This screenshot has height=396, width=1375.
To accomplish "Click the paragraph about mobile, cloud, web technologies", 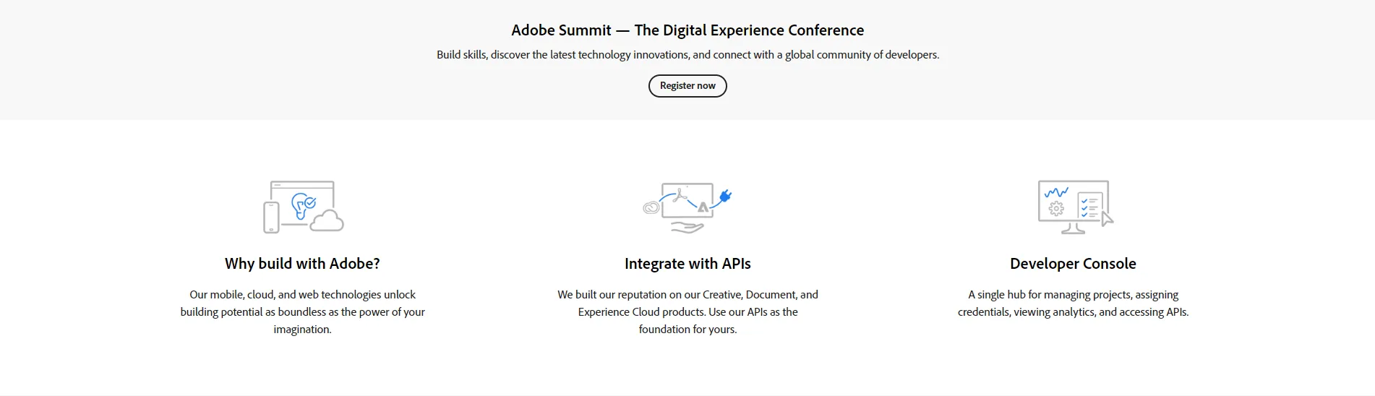I will (x=302, y=312).
